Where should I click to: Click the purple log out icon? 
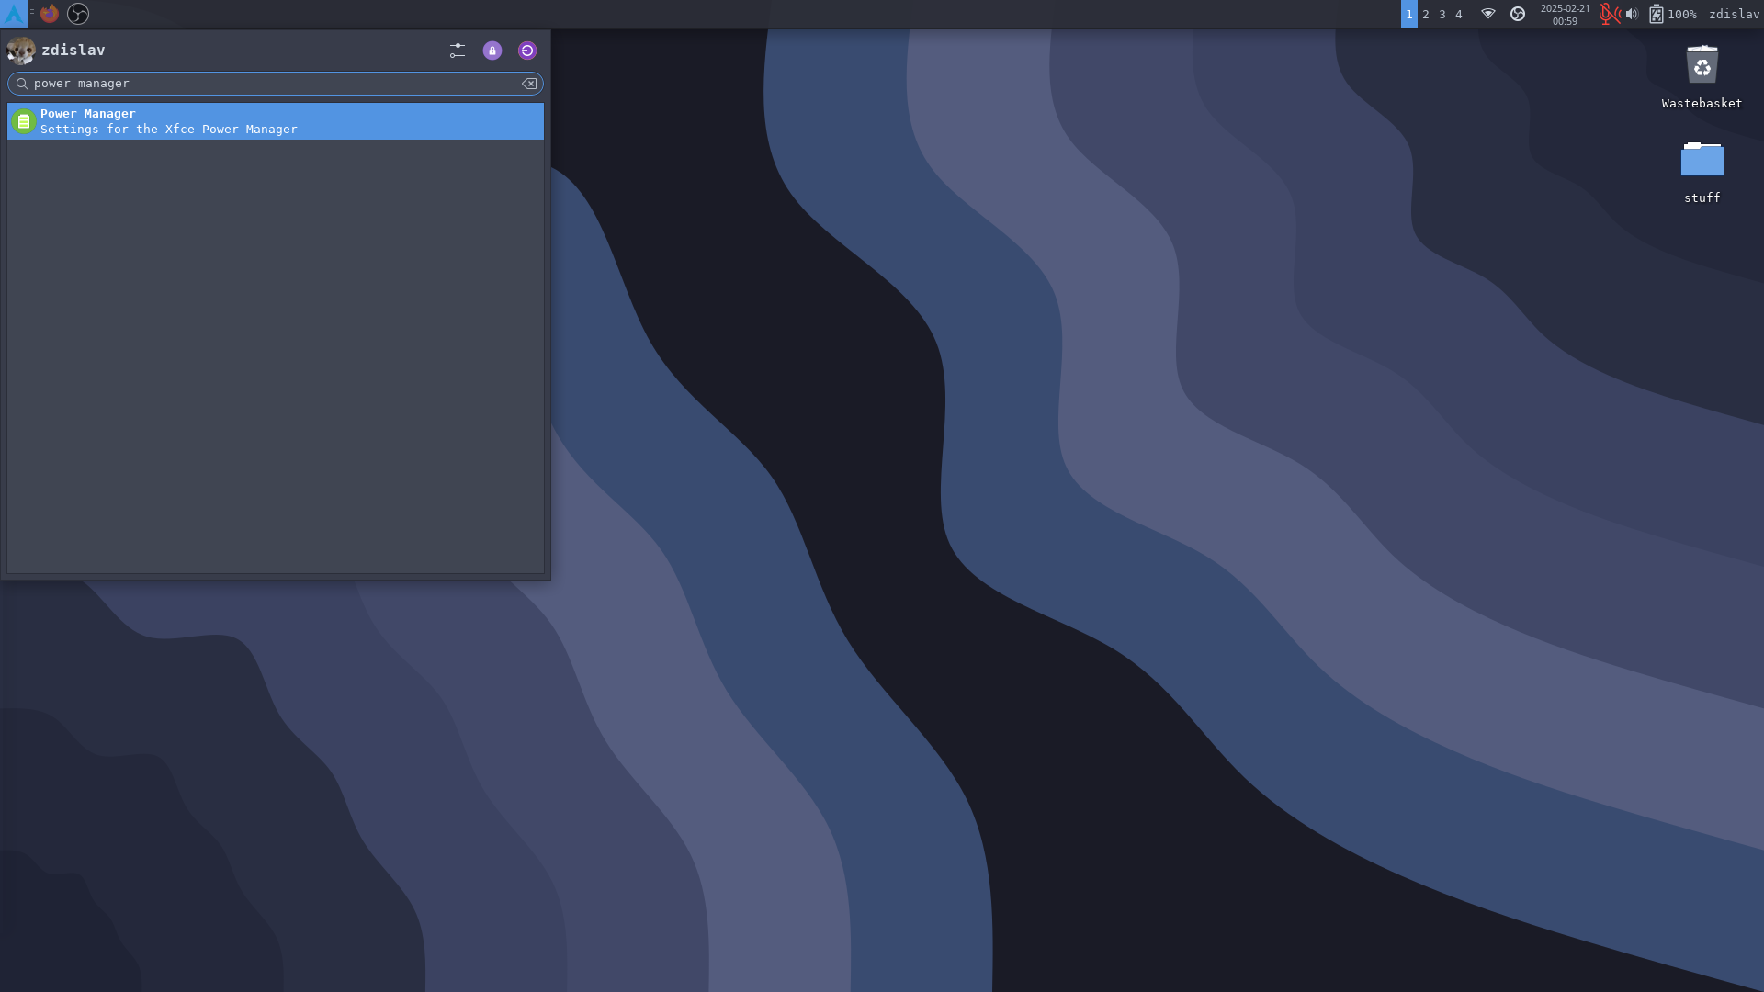(527, 51)
